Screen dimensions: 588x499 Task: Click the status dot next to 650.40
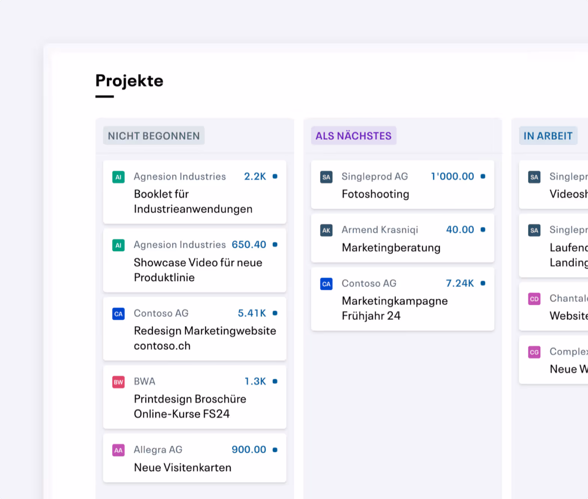(275, 245)
